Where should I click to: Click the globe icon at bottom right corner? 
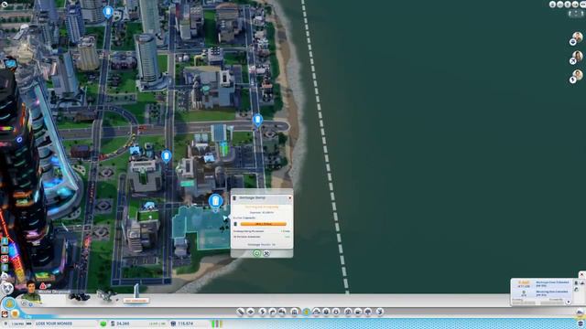[x=581, y=324]
